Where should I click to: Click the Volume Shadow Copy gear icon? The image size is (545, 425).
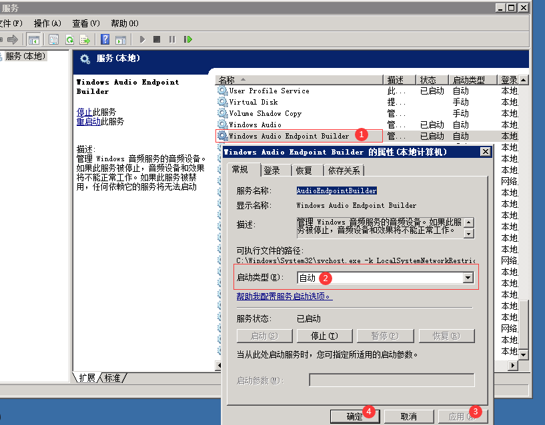[222, 113]
